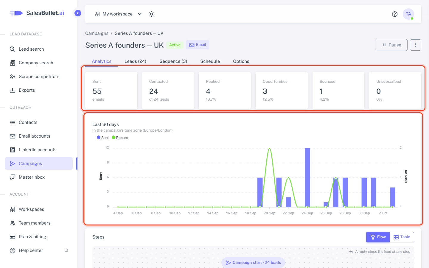
Task: Click the Scrape competitors person-plus icon
Action: [x=13, y=77]
